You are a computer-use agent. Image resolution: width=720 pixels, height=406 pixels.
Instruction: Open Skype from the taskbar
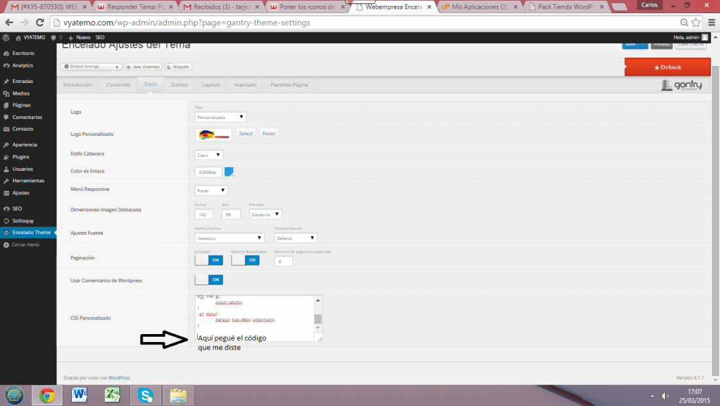tap(145, 395)
